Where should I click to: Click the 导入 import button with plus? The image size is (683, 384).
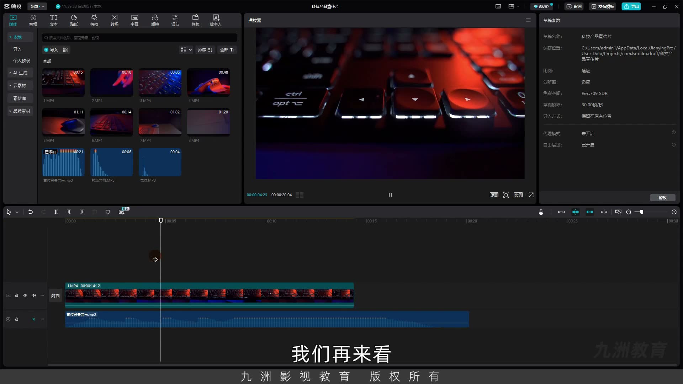pos(51,50)
